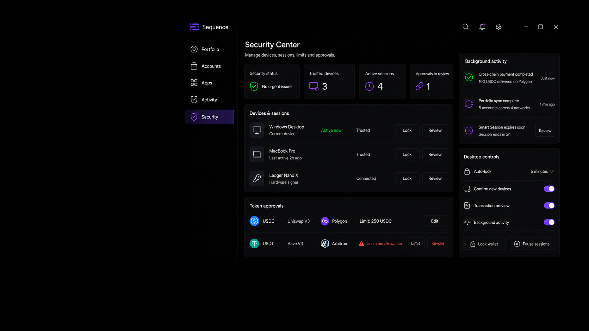The image size is (589, 331).
Task: Click the Windows Desktop monitor icon
Action: [257, 130]
